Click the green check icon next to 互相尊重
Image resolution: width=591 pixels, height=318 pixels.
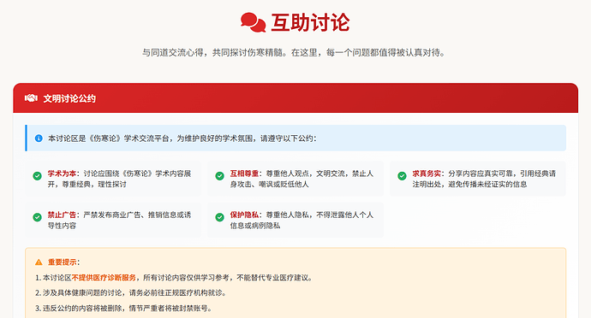pyautogui.click(x=220, y=176)
